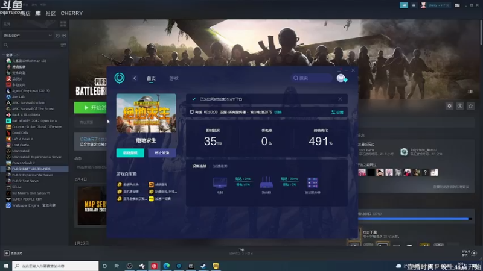Image resolution: width=483 pixels, height=271 pixels.
Task: Click the achievements progress bar
Action: pyautogui.click(x=414, y=219)
